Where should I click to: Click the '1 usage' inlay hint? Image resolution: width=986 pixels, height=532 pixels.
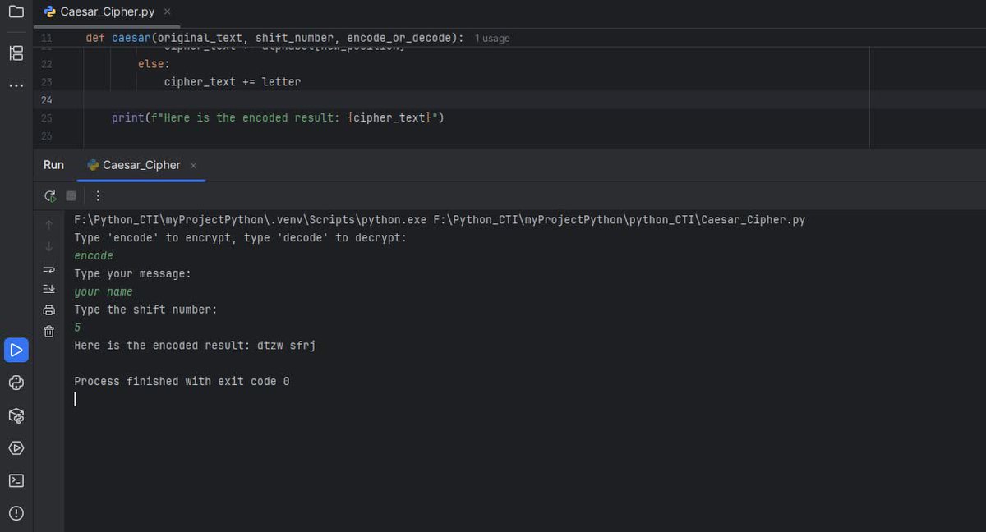(x=492, y=39)
